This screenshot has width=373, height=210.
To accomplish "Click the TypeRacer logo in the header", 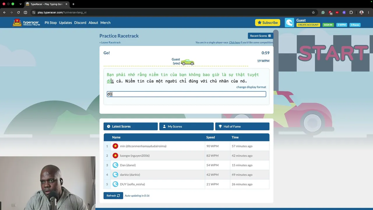I will 26,22.
